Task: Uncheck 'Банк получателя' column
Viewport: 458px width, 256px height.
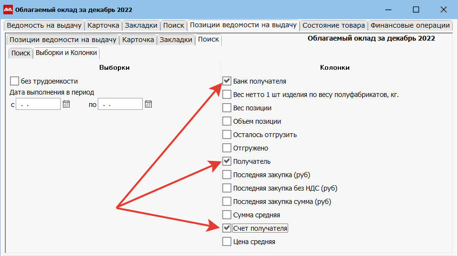Action: pyautogui.click(x=227, y=81)
